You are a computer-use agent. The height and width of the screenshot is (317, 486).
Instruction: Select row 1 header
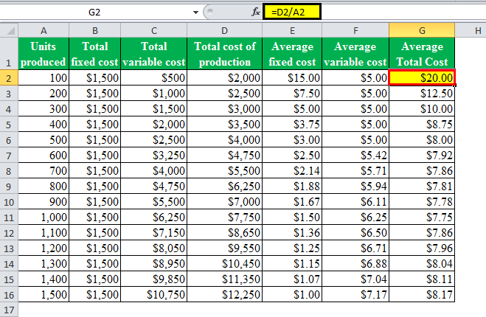(9, 54)
